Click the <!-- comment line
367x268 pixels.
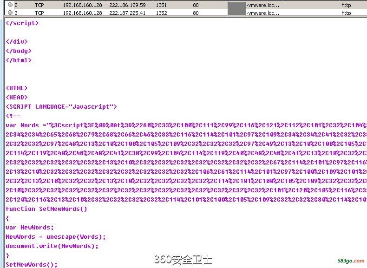(13, 116)
